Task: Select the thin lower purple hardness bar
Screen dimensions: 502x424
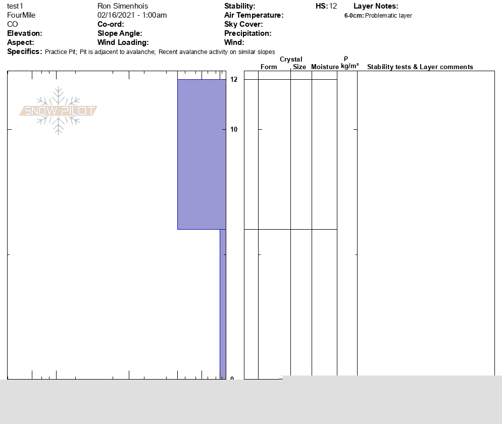Action: [222, 304]
